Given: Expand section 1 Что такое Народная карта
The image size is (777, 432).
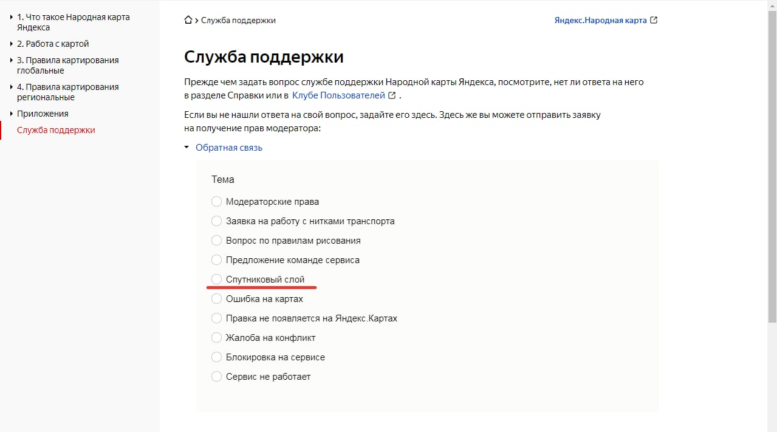Looking at the screenshot, I should coord(12,17).
